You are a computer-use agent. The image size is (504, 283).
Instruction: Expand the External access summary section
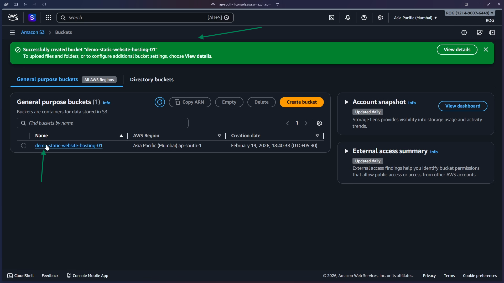point(346,151)
